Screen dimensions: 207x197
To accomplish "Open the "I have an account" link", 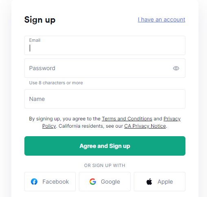I will click(x=161, y=19).
